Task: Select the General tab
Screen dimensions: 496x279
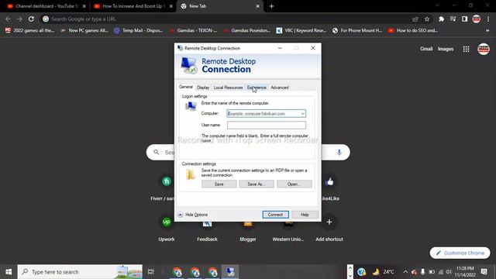Action: click(186, 87)
